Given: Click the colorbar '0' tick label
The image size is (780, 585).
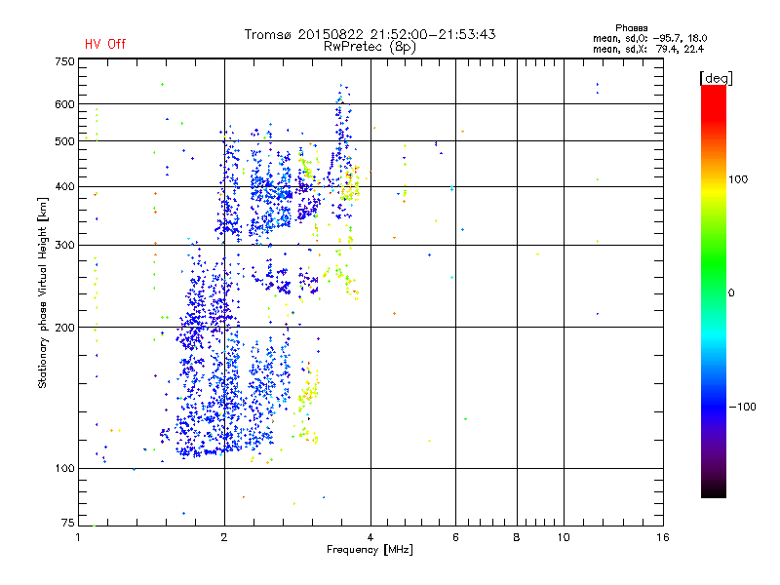Looking at the screenshot, I should coord(731,293).
